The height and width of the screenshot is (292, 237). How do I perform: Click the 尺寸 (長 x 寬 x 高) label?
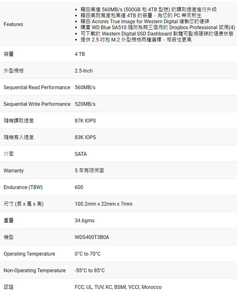(24, 204)
